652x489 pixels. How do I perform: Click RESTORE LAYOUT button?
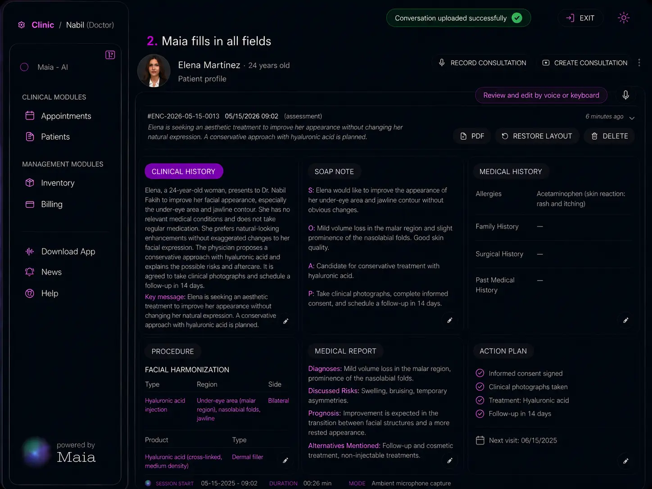coord(537,136)
